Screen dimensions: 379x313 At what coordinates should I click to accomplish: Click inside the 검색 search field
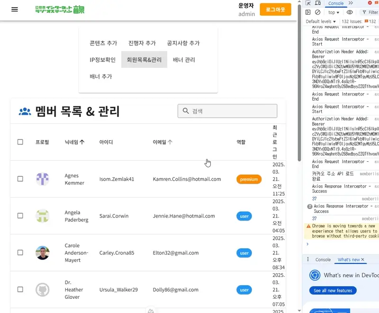[227, 111]
